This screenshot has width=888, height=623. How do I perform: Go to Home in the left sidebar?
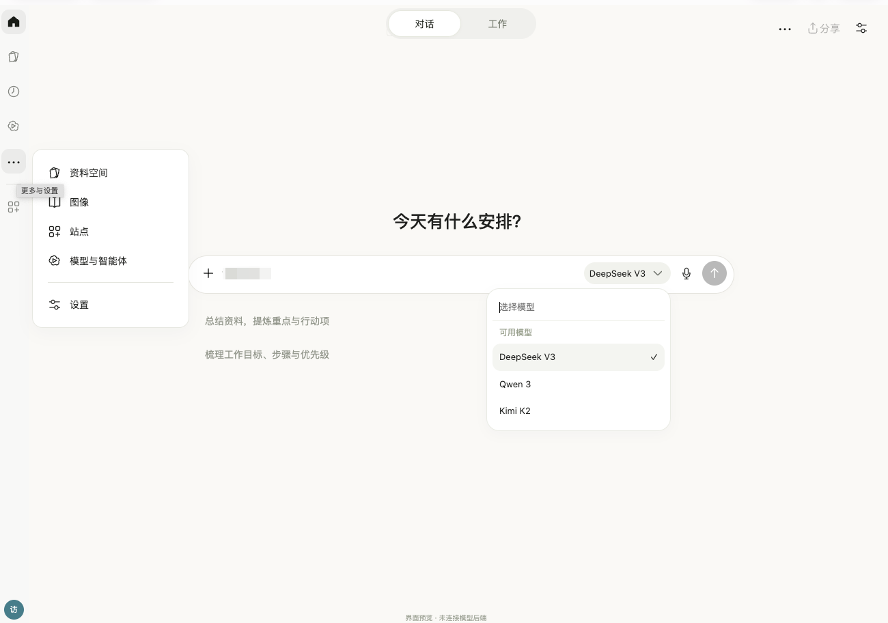pyautogui.click(x=14, y=22)
